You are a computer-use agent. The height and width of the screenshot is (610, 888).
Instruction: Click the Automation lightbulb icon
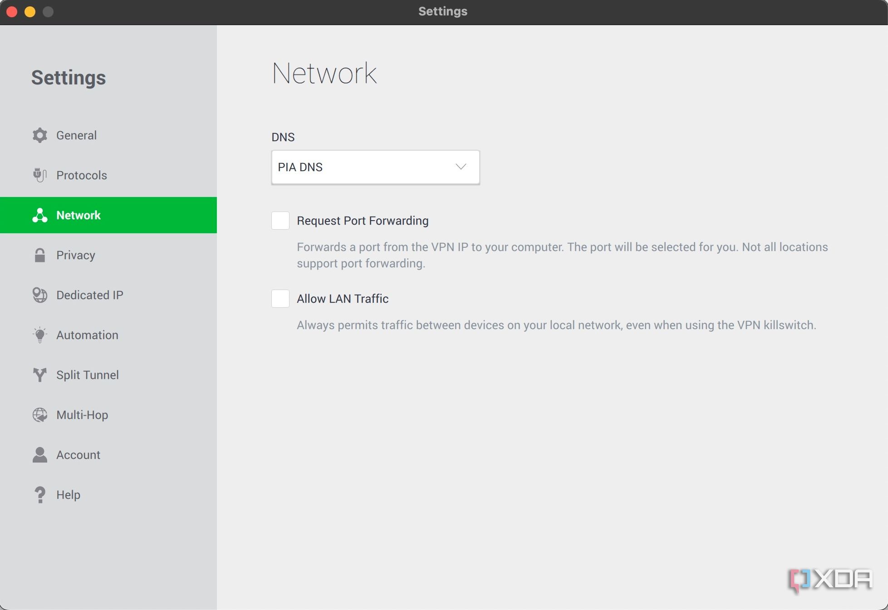[x=40, y=335]
